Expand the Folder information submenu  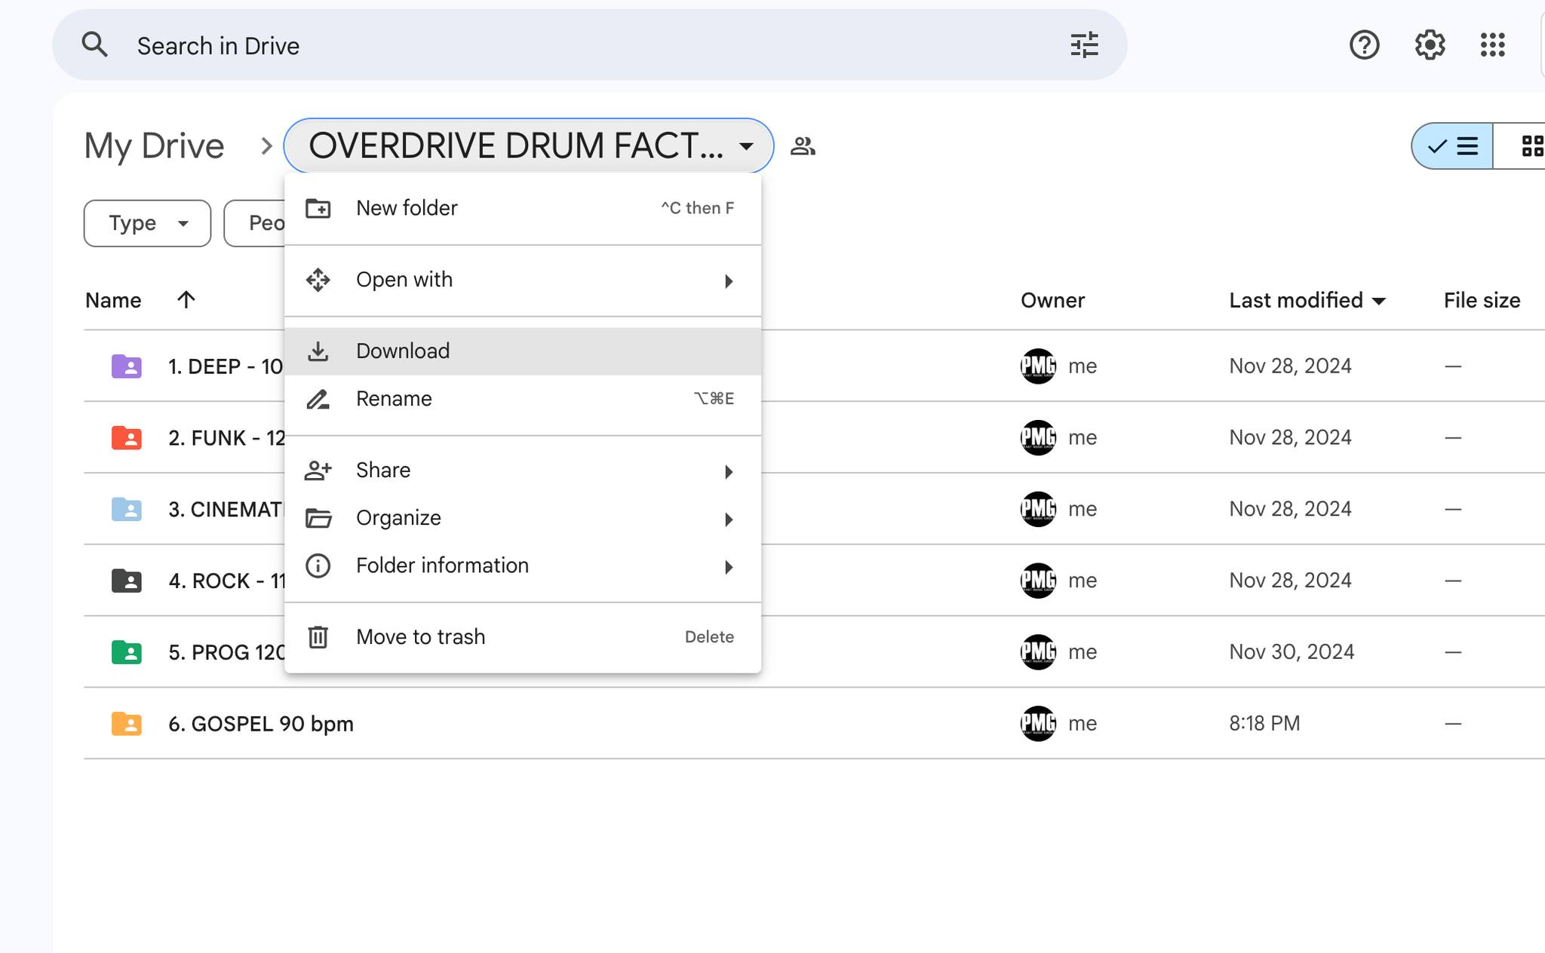click(522, 565)
